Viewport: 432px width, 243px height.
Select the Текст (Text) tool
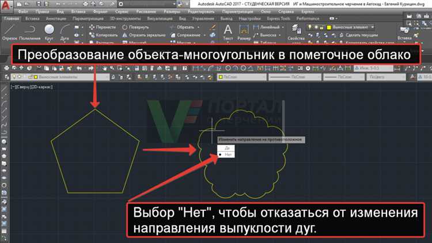tap(228, 32)
